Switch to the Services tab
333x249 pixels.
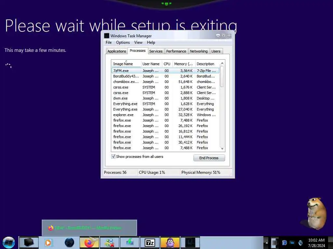156,51
